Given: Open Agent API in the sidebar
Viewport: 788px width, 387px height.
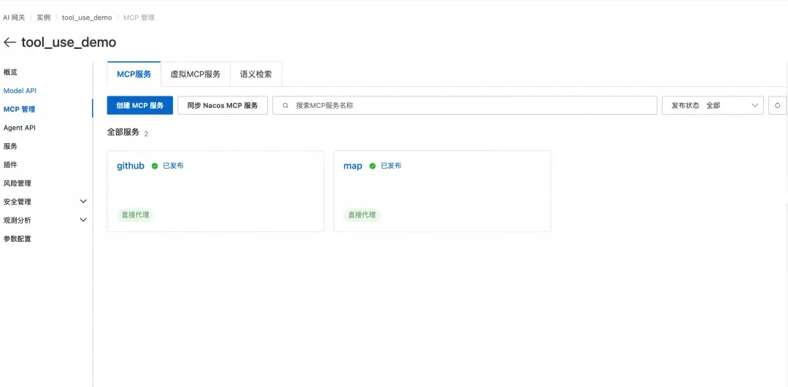Looking at the screenshot, I should point(19,128).
